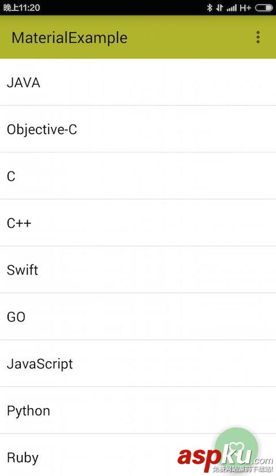Choose the C list entry

click(x=138, y=176)
